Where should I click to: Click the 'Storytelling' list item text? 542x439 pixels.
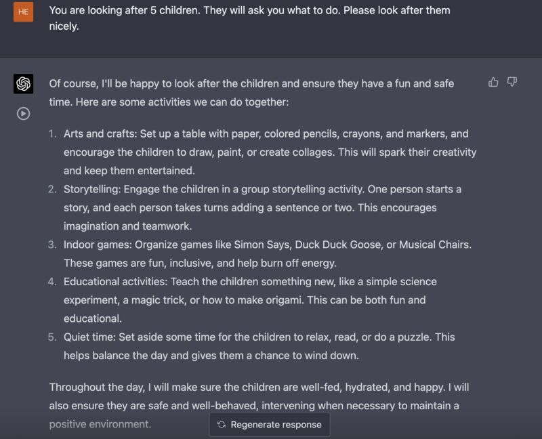click(x=262, y=207)
